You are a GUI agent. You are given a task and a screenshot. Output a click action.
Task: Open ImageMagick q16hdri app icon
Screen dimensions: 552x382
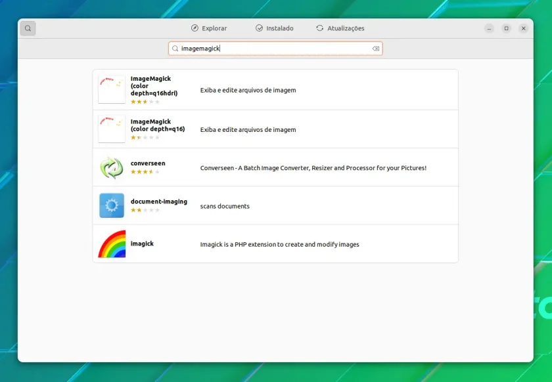tap(112, 89)
